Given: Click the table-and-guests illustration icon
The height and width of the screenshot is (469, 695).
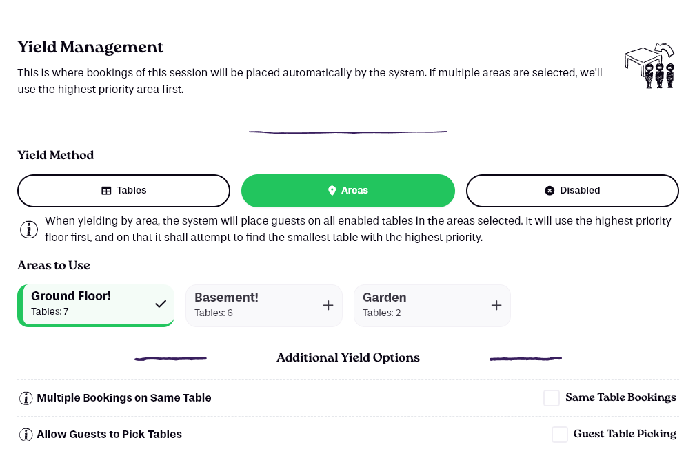Looking at the screenshot, I should [x=649, y=65].
